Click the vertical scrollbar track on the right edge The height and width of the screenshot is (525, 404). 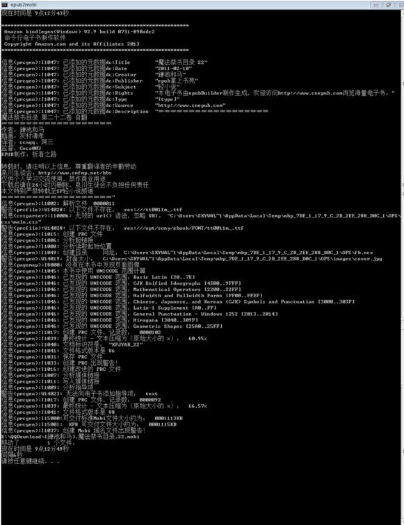coord(403,268)
